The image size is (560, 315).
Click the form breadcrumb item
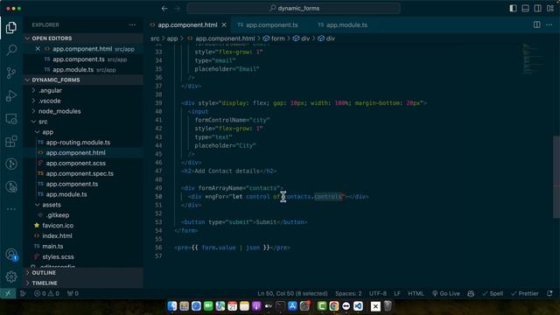tap(274, 38)
